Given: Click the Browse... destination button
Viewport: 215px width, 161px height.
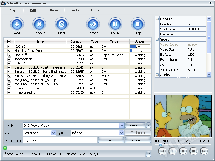Looking at the screenshot, I should (110, 140).
